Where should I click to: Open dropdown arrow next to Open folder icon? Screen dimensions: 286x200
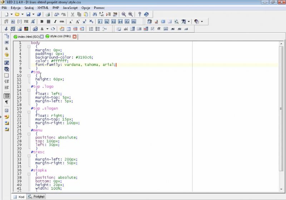23,14
